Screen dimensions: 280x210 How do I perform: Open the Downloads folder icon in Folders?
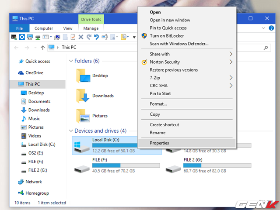[82, 96]
